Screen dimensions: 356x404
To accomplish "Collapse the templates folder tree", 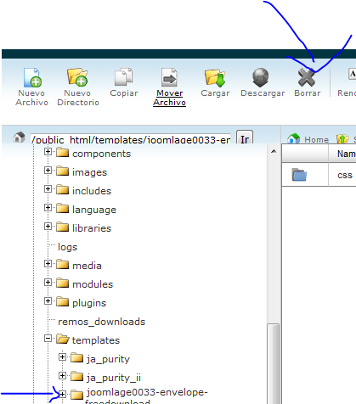I will 48,339.
